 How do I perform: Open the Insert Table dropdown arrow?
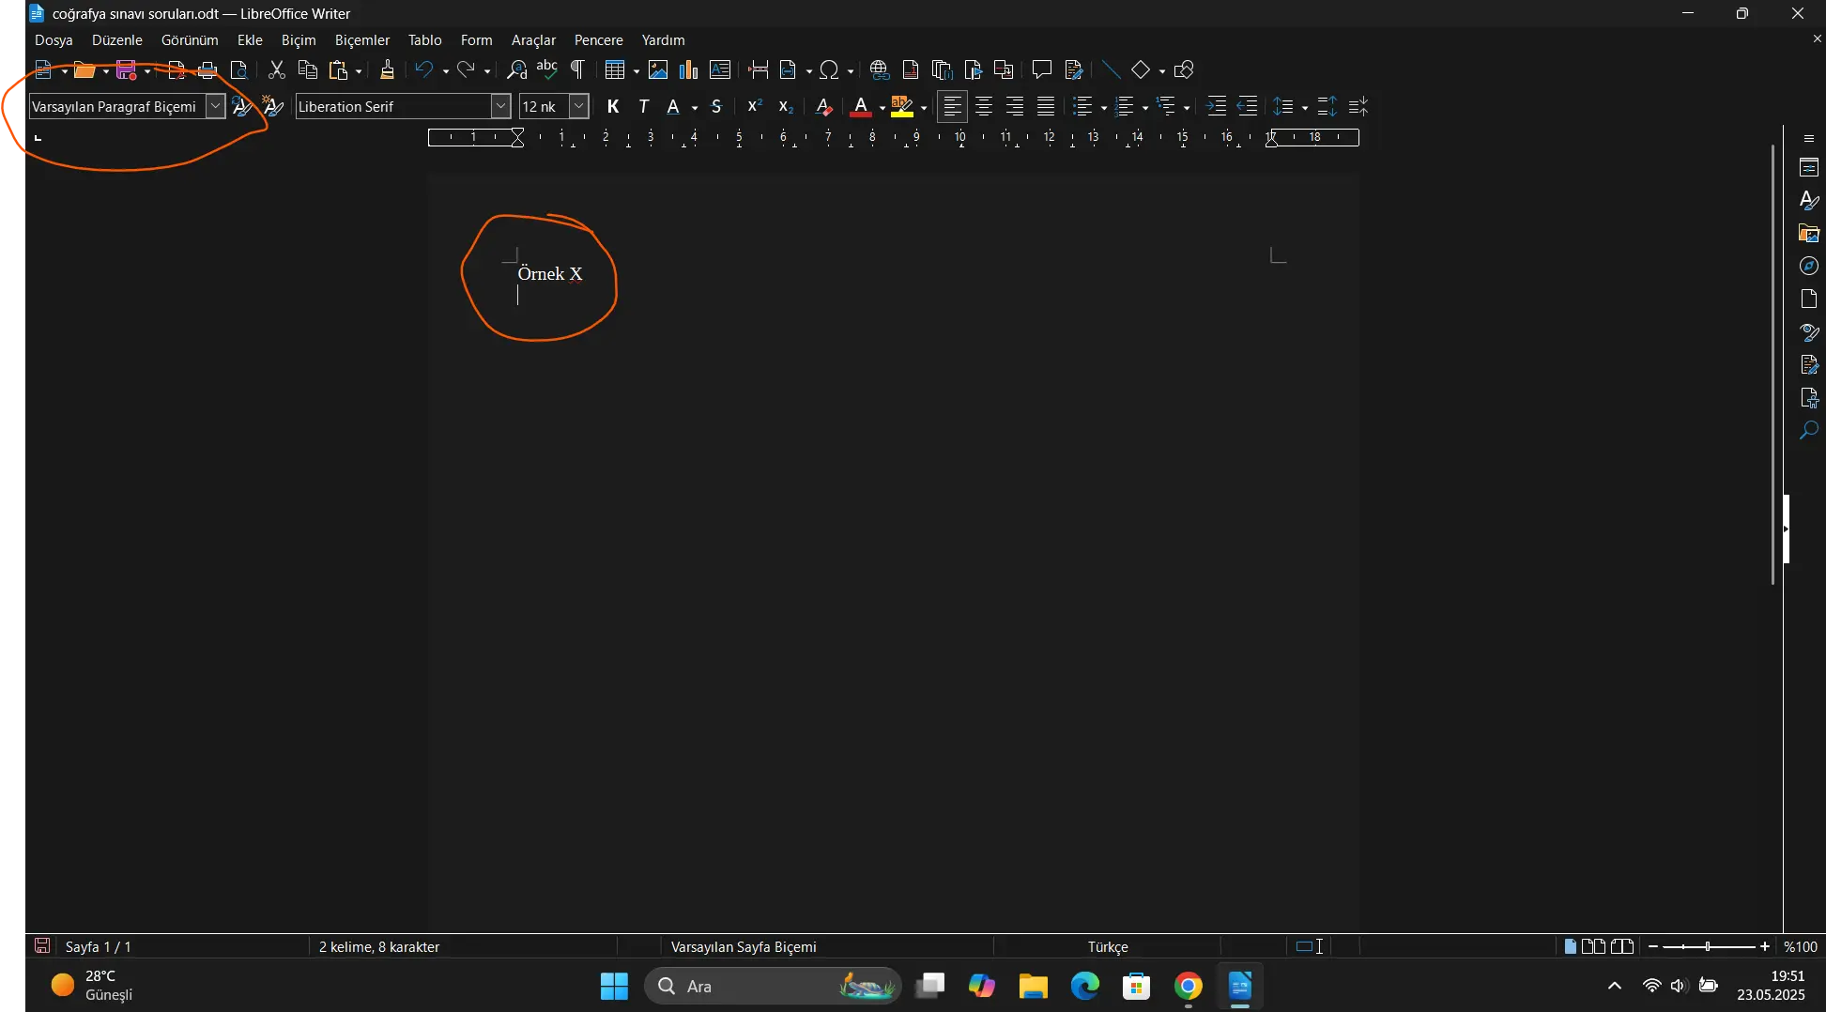pyautogui.click(x=637, y=70)
